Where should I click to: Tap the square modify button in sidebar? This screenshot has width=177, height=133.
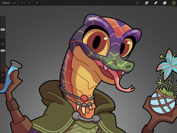3,44
